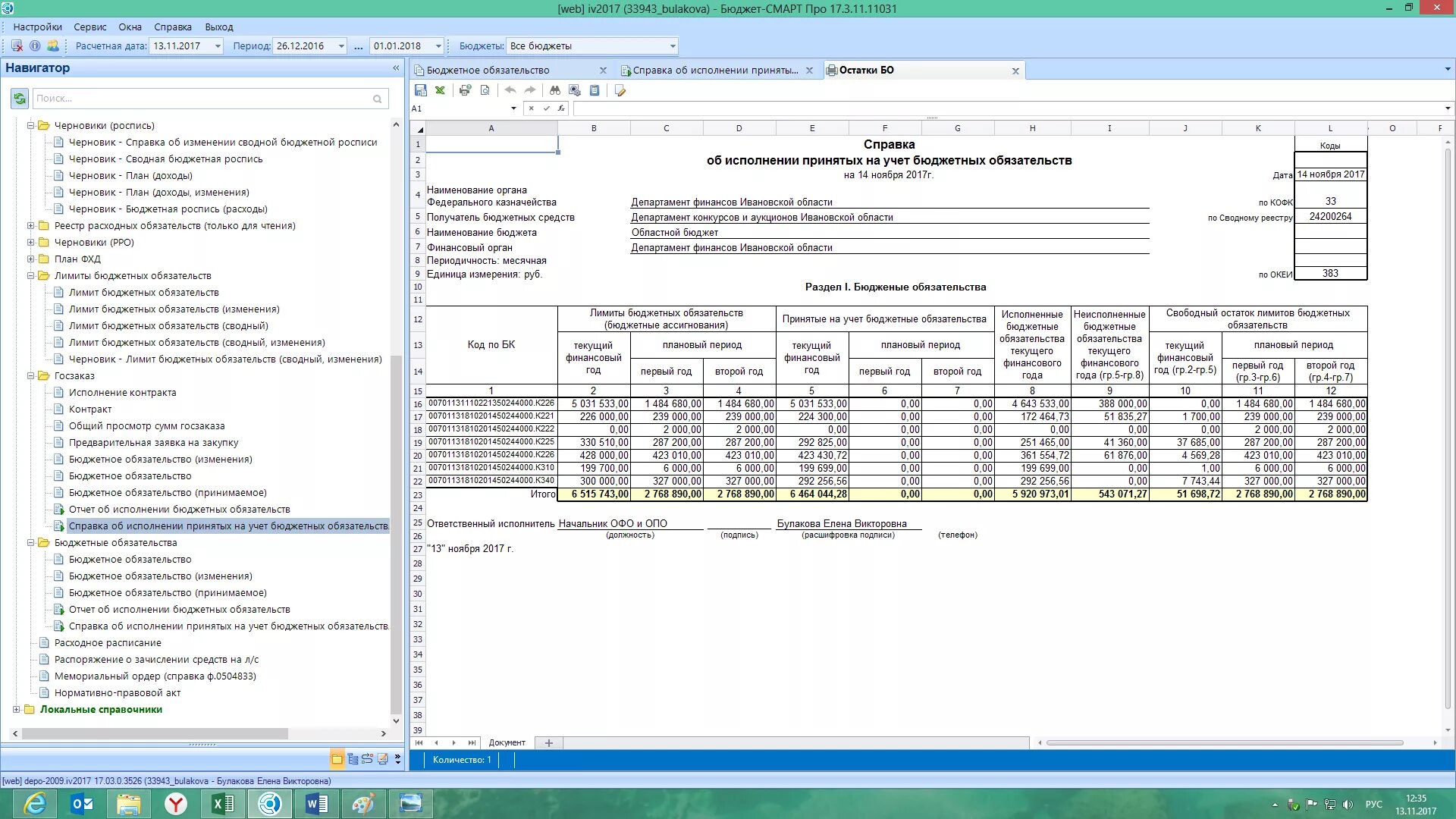1456x819 pixels.
Task: Click the pencil edit icon in toolbar
Action: (620, 91)
